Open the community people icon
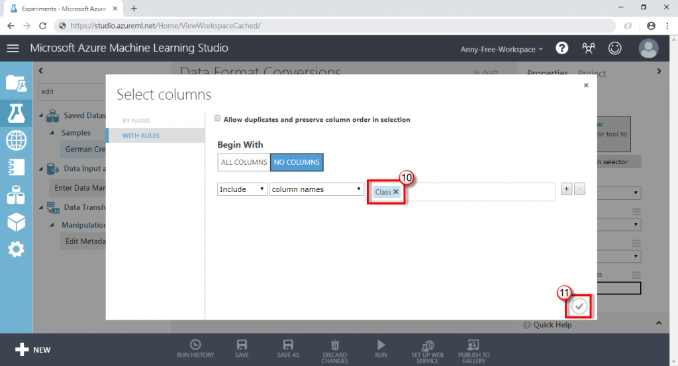678x366 pixels. pos(589,48)
